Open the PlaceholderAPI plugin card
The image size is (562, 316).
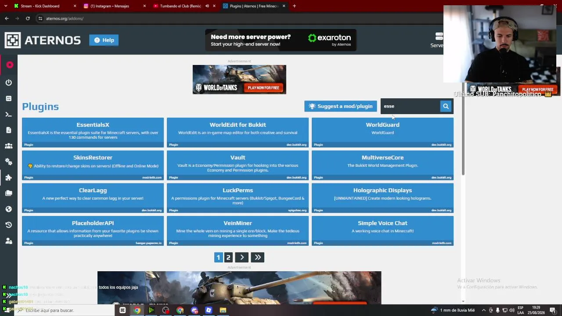click(93, 231)
